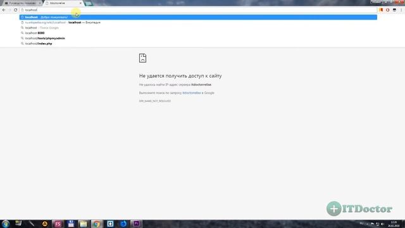Click the 'Не удается получить доступ к сайту' heading
Screen dimensions: 405x228
(x=180, y=76)
